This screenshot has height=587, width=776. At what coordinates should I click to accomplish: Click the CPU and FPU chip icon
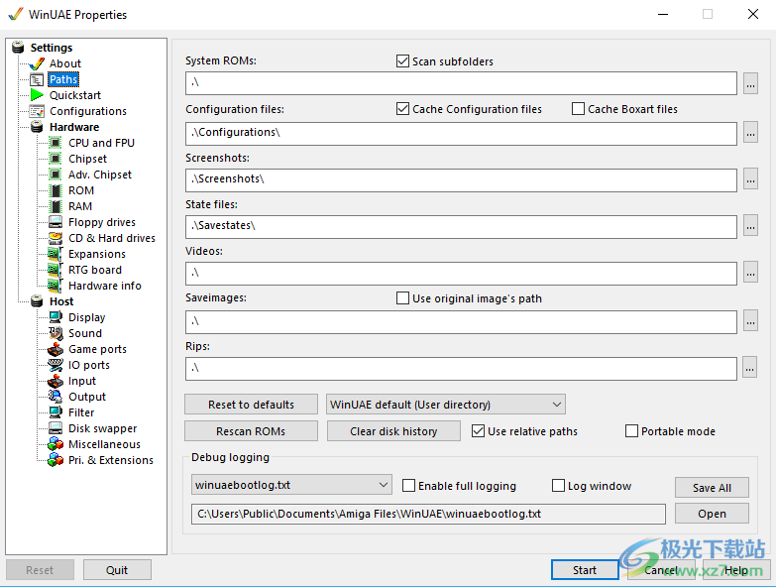coord(55,143)
